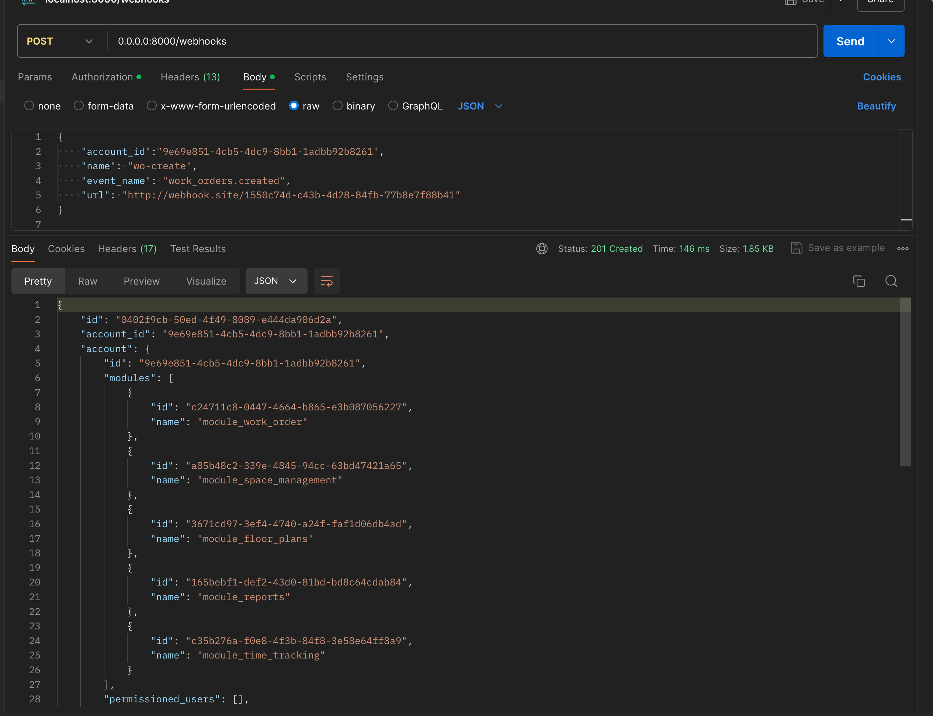Copy the response body using copy icon
The width and height of the screenshot is (933, 716).
coord(859,281)
